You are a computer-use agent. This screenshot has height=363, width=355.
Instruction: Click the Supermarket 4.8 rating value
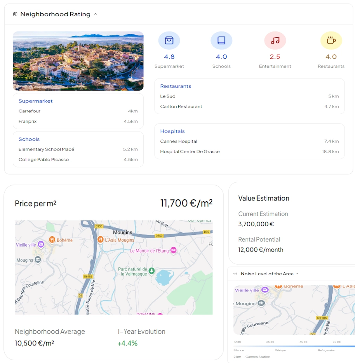169,57
